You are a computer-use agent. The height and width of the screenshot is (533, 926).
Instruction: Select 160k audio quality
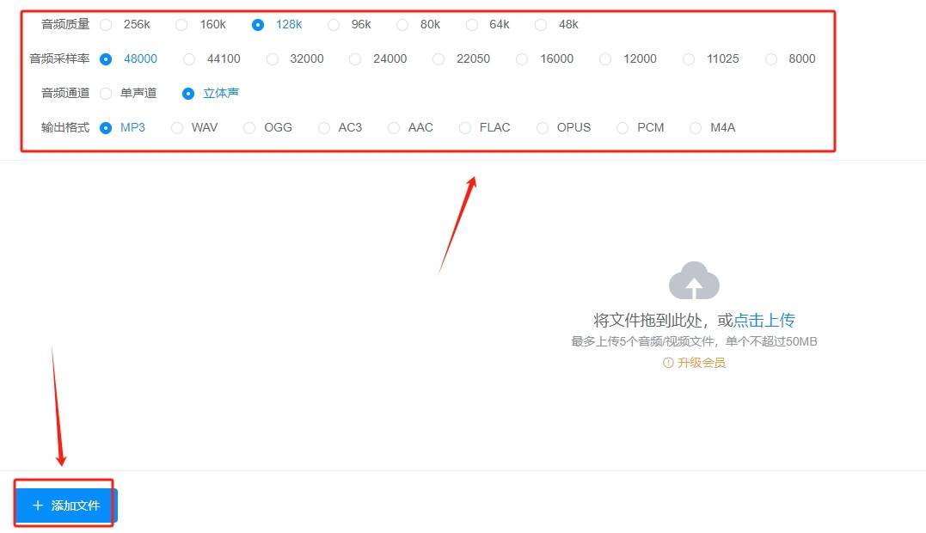(x=181, y=25)
